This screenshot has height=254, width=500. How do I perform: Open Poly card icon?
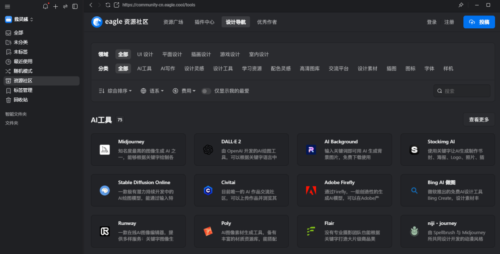point(208,231)
